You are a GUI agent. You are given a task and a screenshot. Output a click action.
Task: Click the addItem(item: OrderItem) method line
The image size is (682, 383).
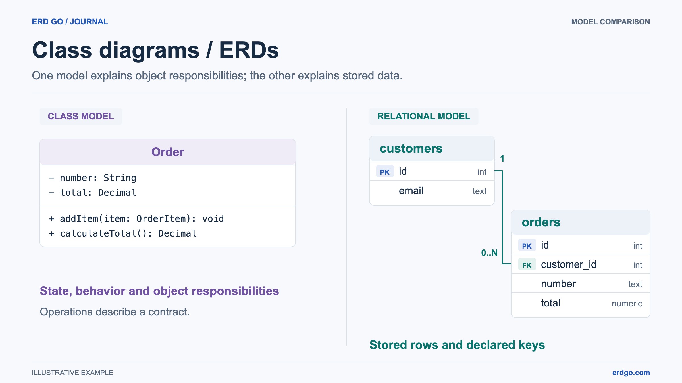(x=136, y=219)
